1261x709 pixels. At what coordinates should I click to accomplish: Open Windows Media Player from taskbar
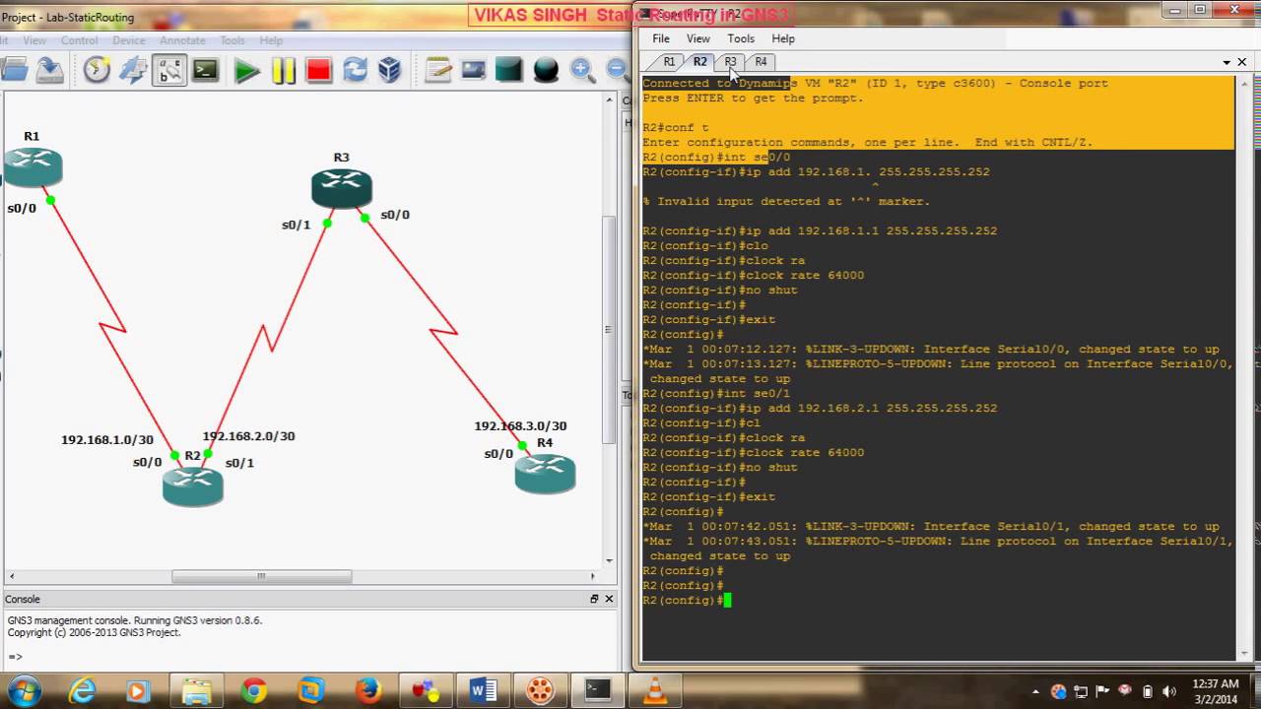137,691
